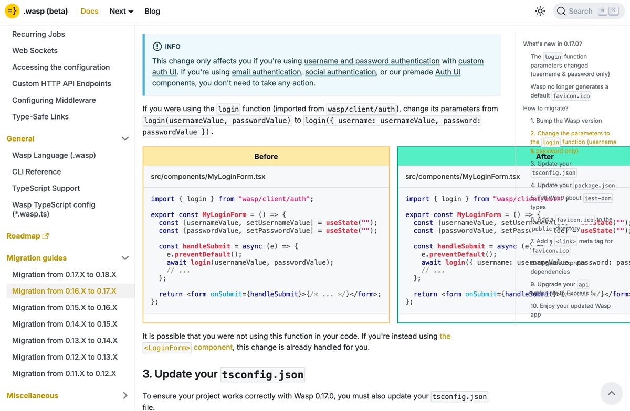Click the INFO admonition icon
630x411 pixels.
click(x=157, y=46)
